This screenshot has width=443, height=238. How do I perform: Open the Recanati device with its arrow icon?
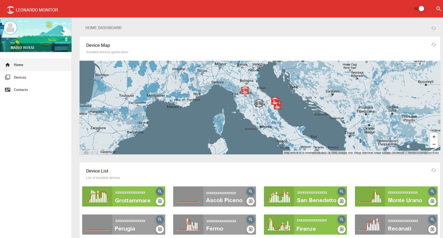tap(432, 229)
